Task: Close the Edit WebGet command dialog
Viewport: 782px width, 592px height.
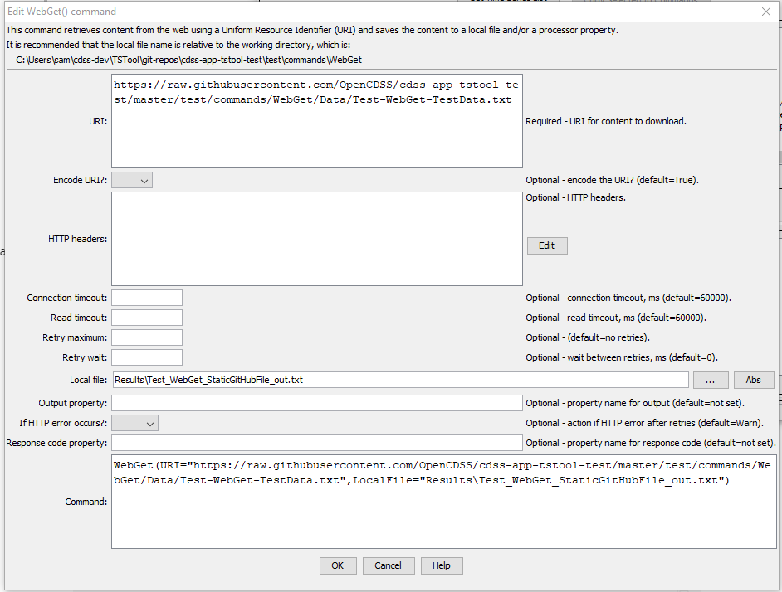Action: click(768, 11)
